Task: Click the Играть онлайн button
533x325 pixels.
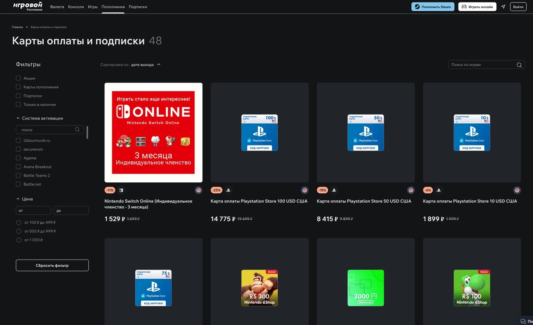Action: click(x=477, y=7)
